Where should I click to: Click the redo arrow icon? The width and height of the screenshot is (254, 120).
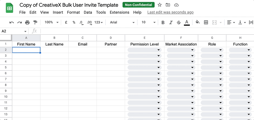click(20, 22)
